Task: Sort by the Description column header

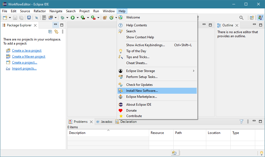Action: point(77,133)
